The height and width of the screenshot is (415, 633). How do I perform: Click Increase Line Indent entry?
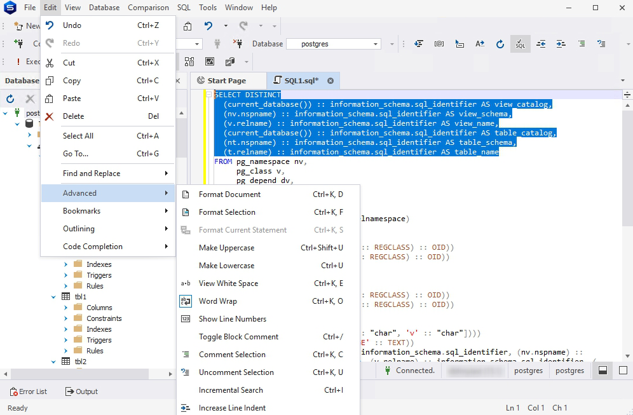pos(268,408)
